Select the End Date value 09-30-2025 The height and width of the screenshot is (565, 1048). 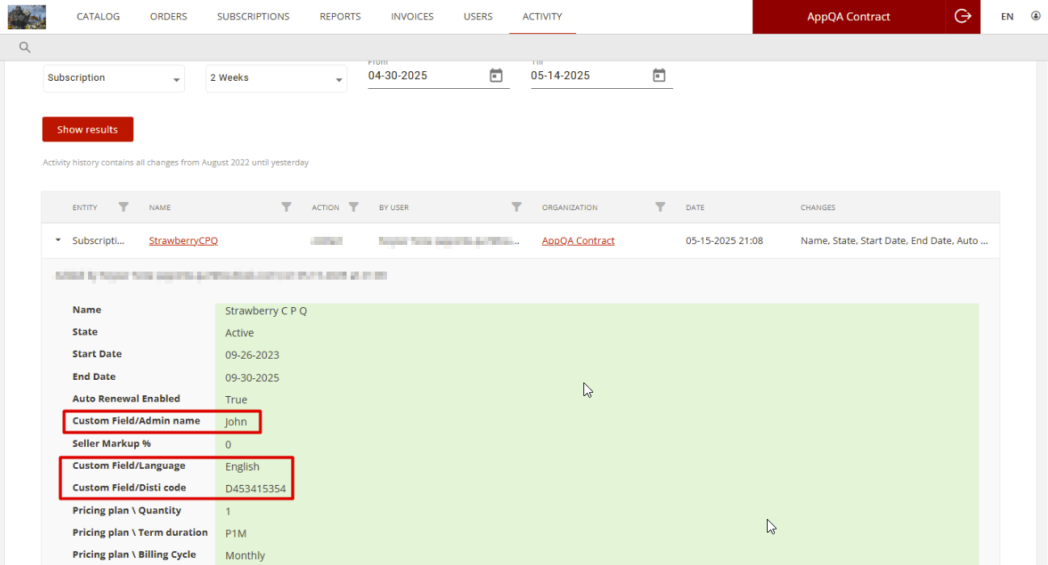252,377
